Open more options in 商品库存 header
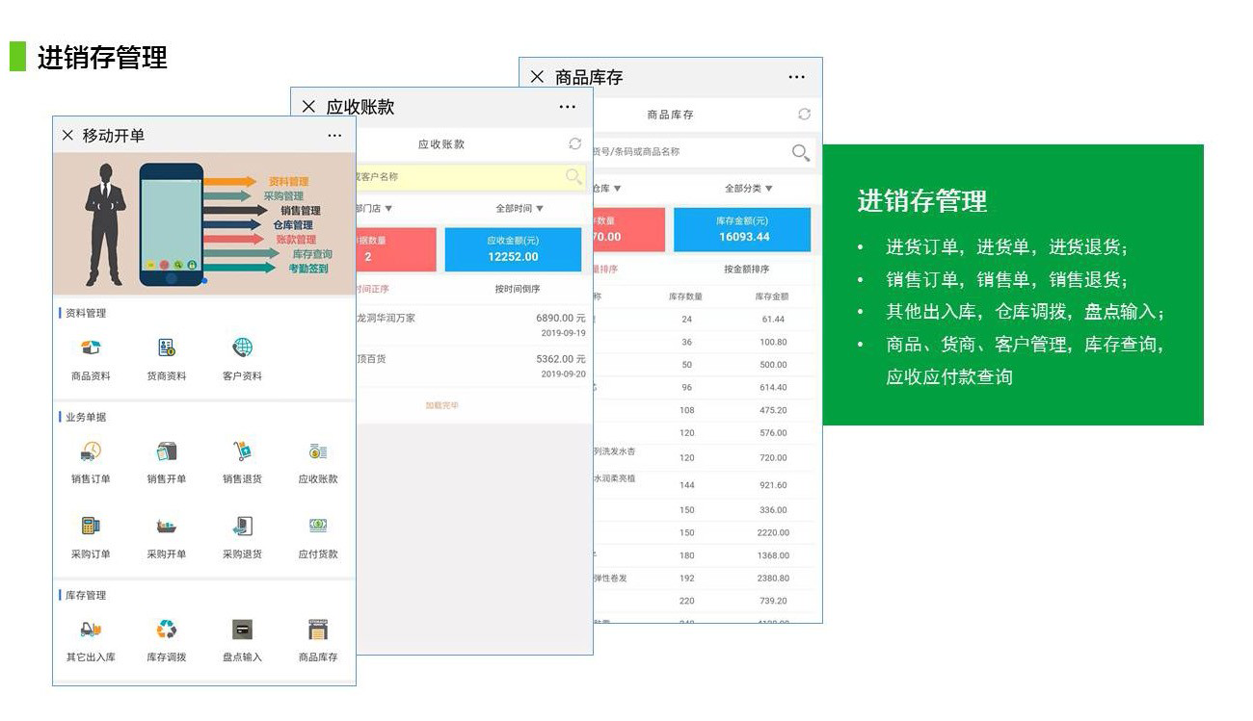The height and width of the screenshot is (721, 1253). [x=796, y=76]
